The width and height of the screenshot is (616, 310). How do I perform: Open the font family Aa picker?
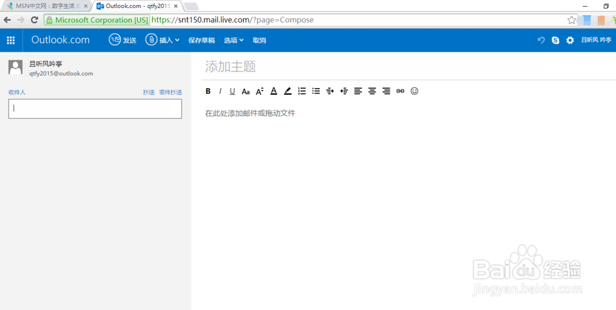point(246,92)
